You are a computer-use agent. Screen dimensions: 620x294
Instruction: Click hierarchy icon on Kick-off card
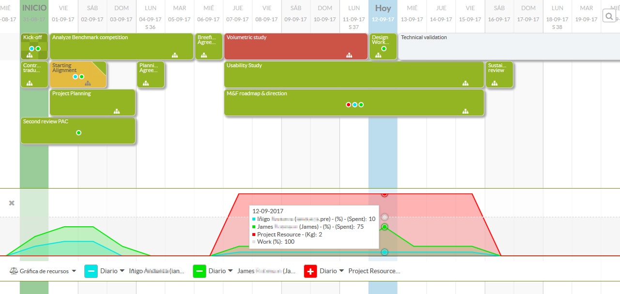click(x=30, y=55)
